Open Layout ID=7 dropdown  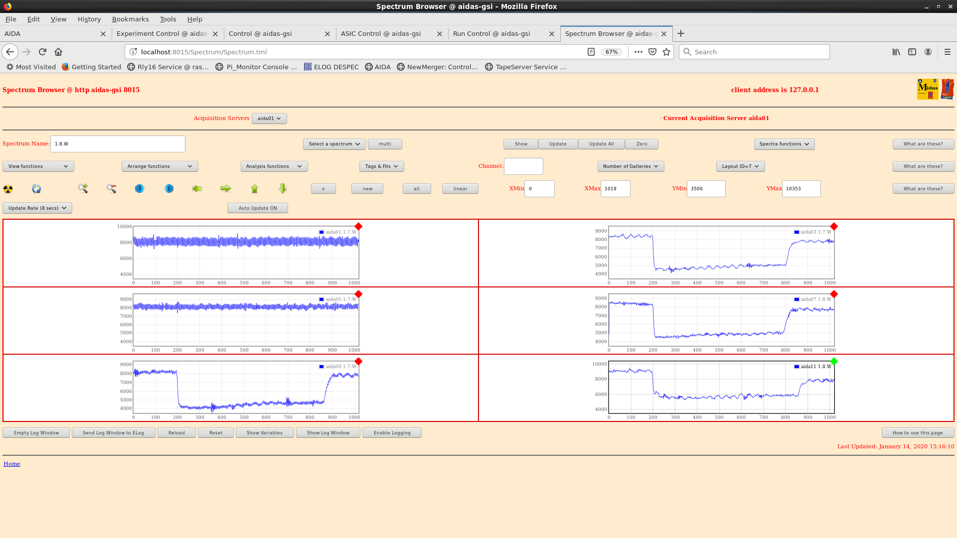740,166
